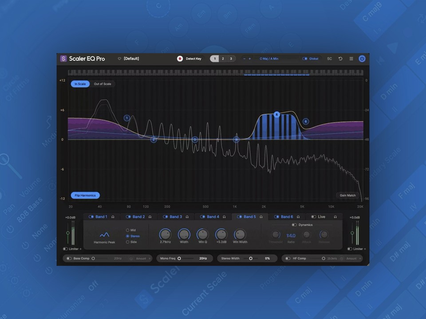This screenshot has width=426, height=319.
Task: Click the 1:4.0 Ratio value
Action: click(291, 236)
